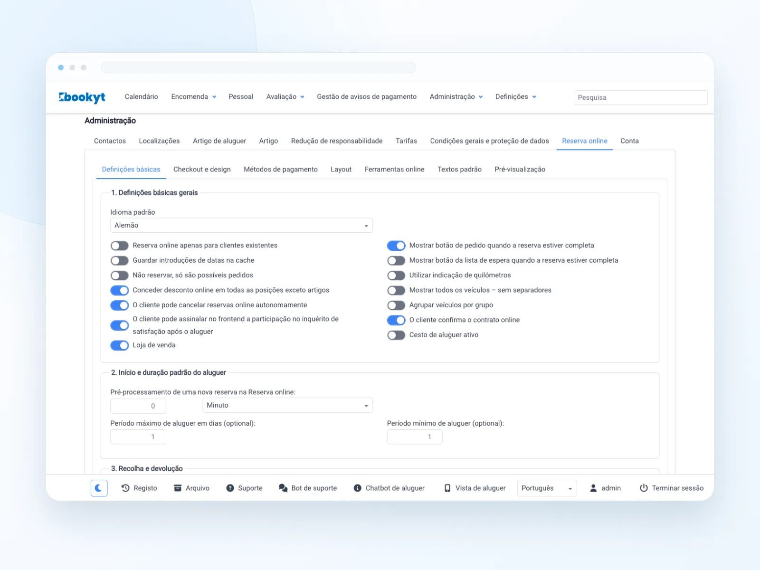The image size is (760, 570).
Task: Click Período mínimo de aluguer input
Action: 415,437
